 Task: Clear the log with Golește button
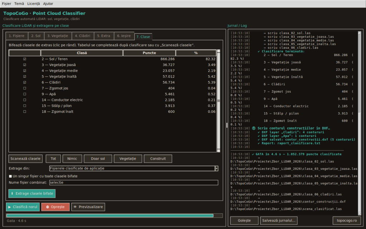click(x=244, y=220)
